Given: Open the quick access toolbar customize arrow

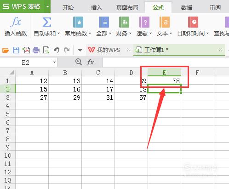Looking at the screenshot, I should click(80, 50).
